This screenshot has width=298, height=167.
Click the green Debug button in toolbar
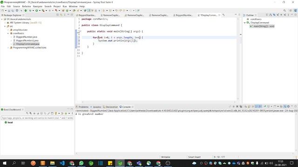[30, 11]
